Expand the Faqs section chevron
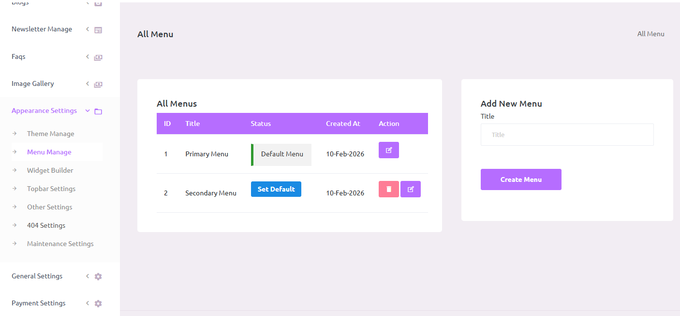 pyautogui.click(x=87, y=56)
